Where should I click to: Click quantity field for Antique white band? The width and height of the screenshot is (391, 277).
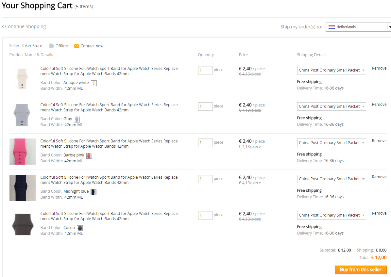pos(205,70)
